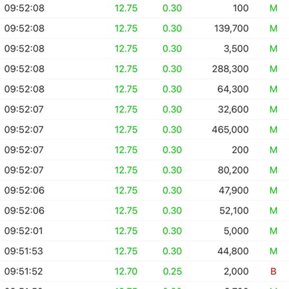Select the 465,000 volume trade row

(144, 130)
